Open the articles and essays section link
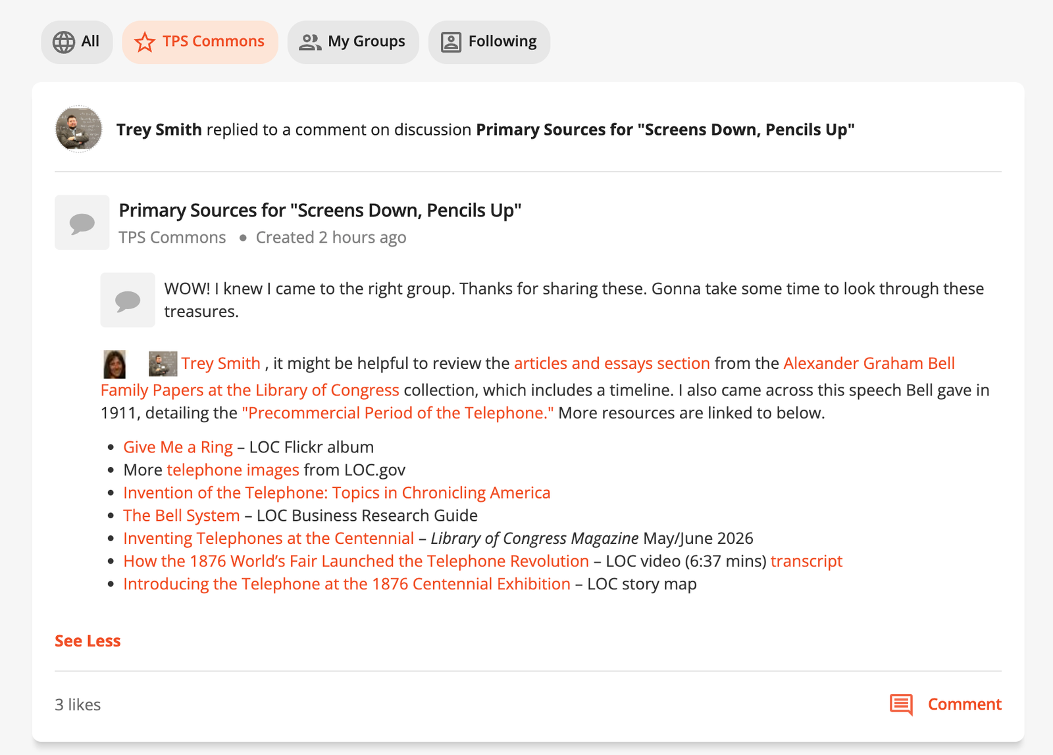The width and height of the screenshot is (1053, 755). pyautogui.click(x=612, y=363)
